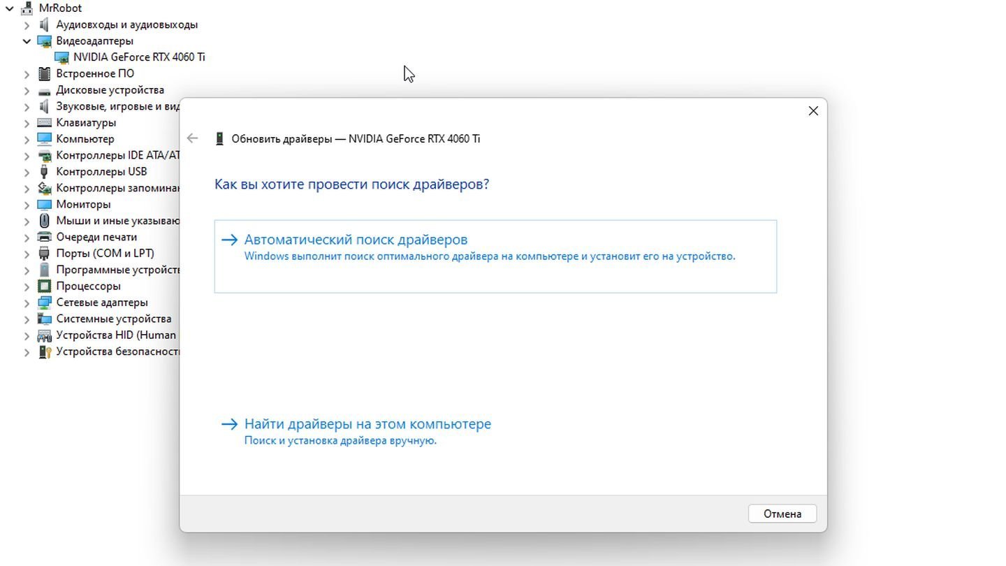This screenshot has height=566, width=1006.
Task: Click the device icon in dialog title
Action: click(219, 138)
